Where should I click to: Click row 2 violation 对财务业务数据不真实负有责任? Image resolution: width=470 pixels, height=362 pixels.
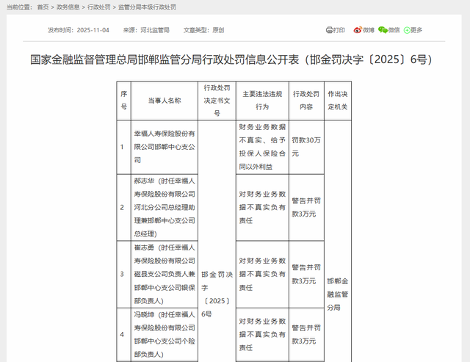(262, 207)
